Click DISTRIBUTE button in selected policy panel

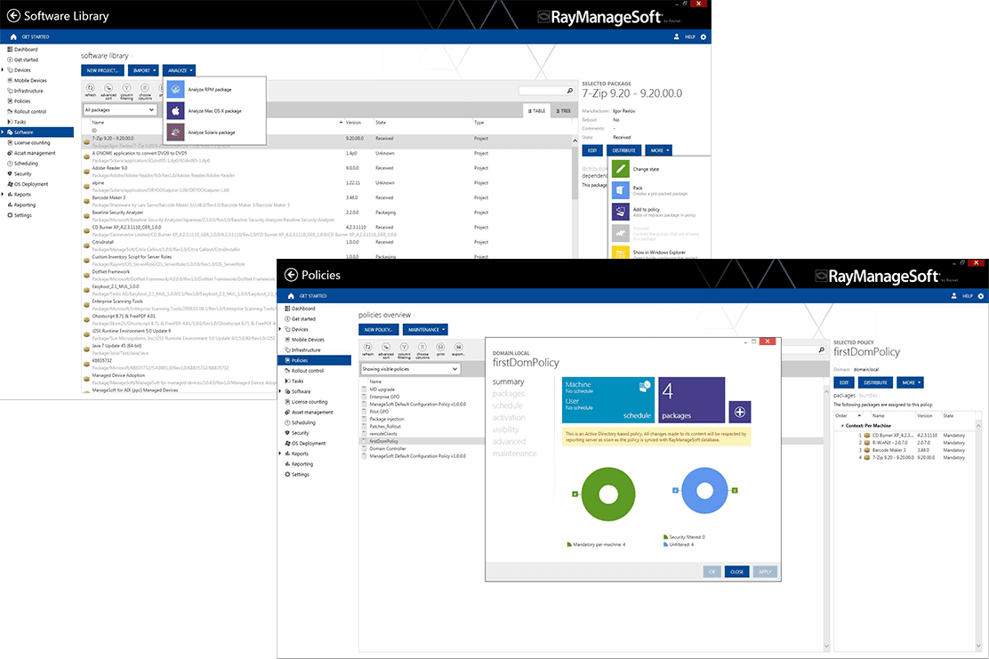coord(875,382)
